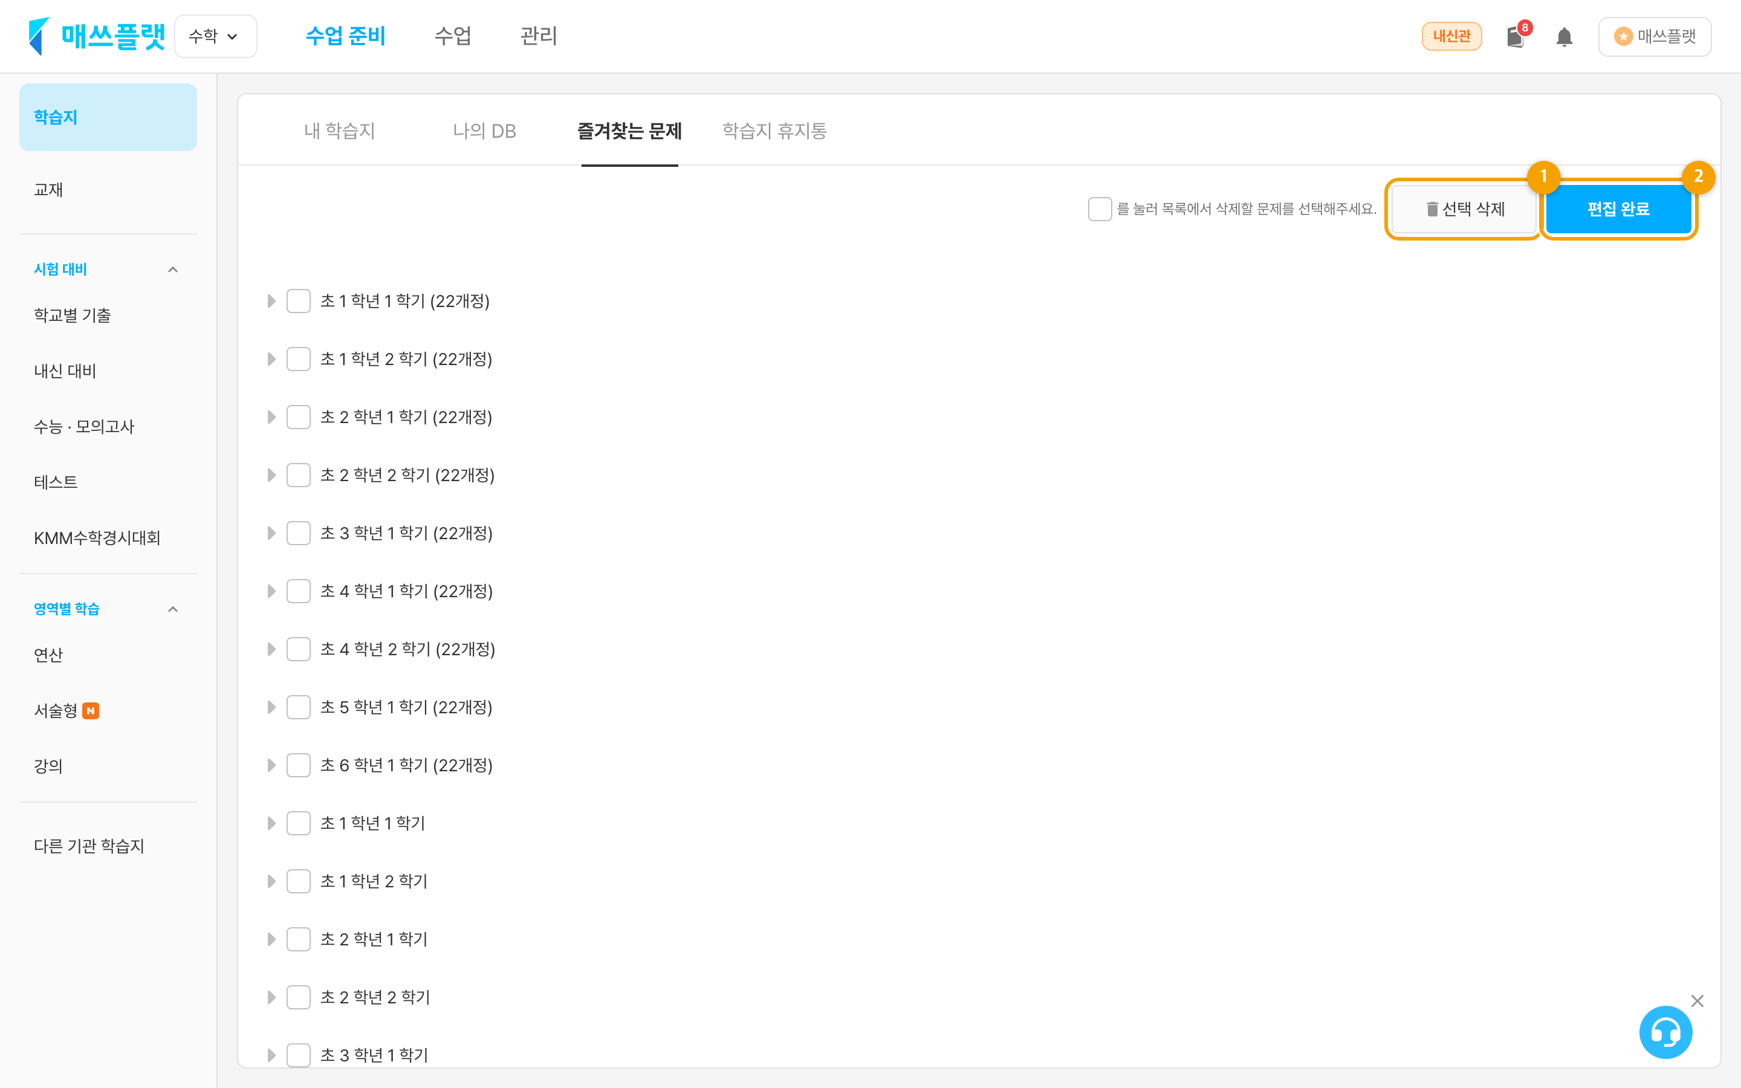Check 초 1 학년 1 학기 (22개정) checkbox

299,301
